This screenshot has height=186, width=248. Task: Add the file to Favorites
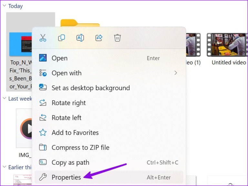click(75, 132)
